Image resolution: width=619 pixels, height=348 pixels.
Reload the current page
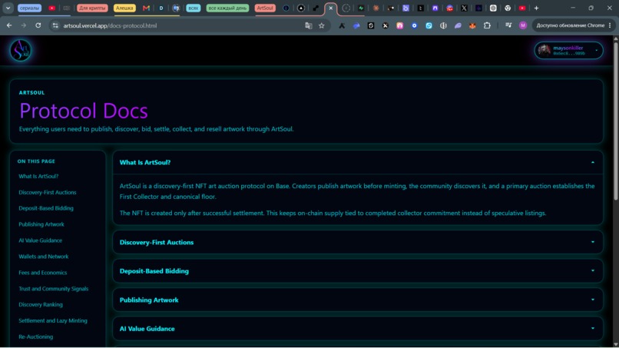tap(38, 25)
